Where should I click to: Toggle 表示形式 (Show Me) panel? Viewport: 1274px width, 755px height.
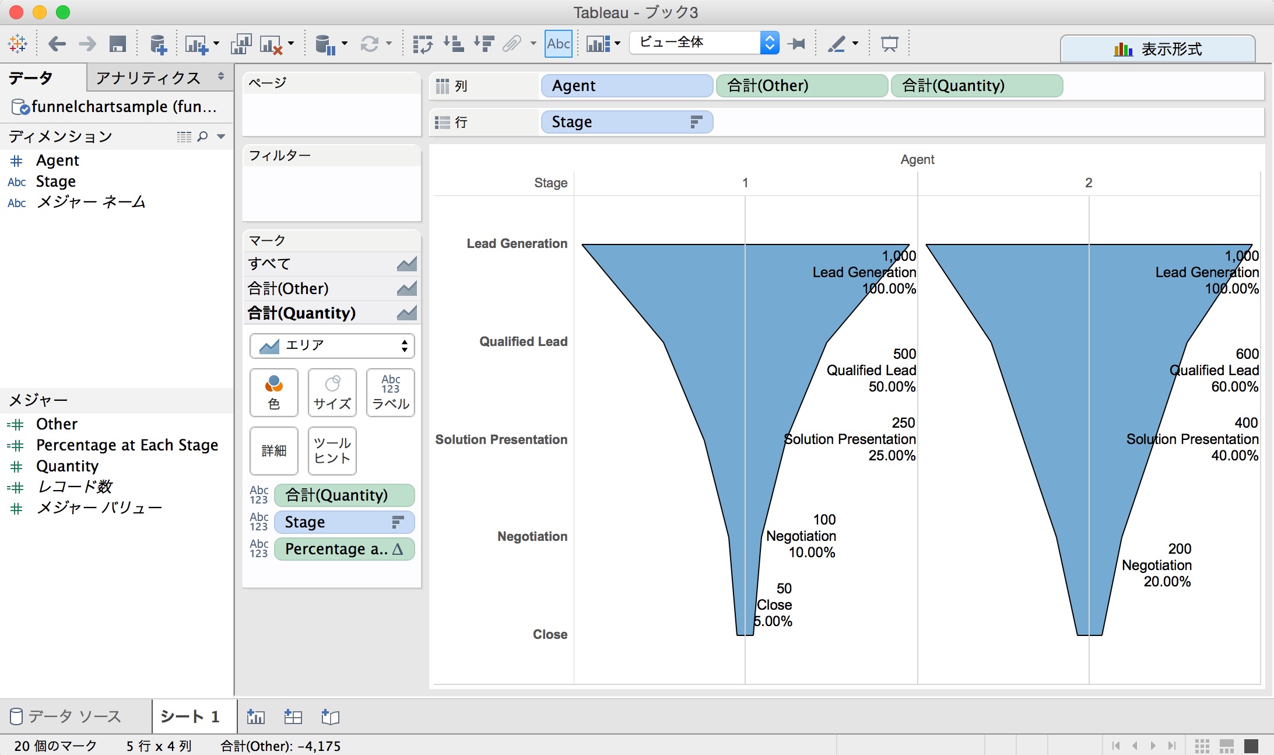coord(1157,48)
